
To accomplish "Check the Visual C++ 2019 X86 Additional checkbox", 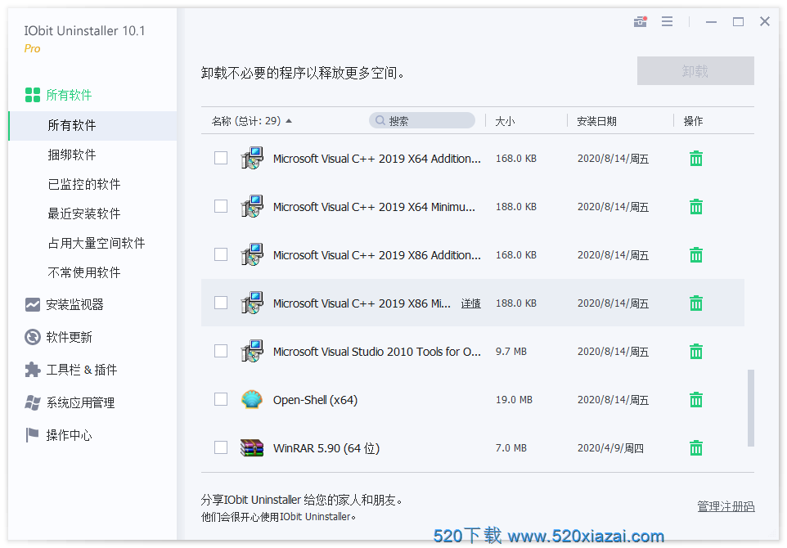I will (x=221, y=254).
